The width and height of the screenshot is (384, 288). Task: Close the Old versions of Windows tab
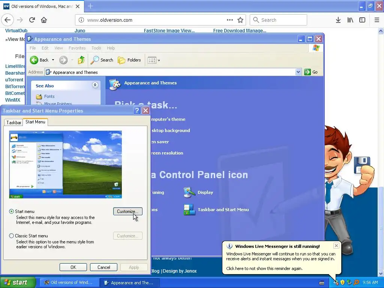(x=78, y=6)
